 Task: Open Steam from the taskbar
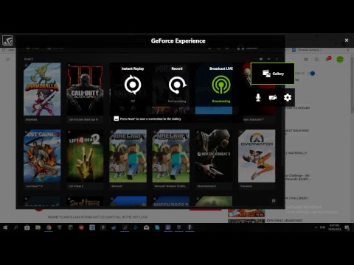[x=114, y=227]
